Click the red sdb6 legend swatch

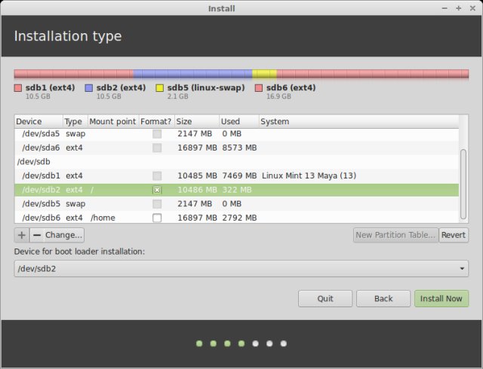click(259, 88)
